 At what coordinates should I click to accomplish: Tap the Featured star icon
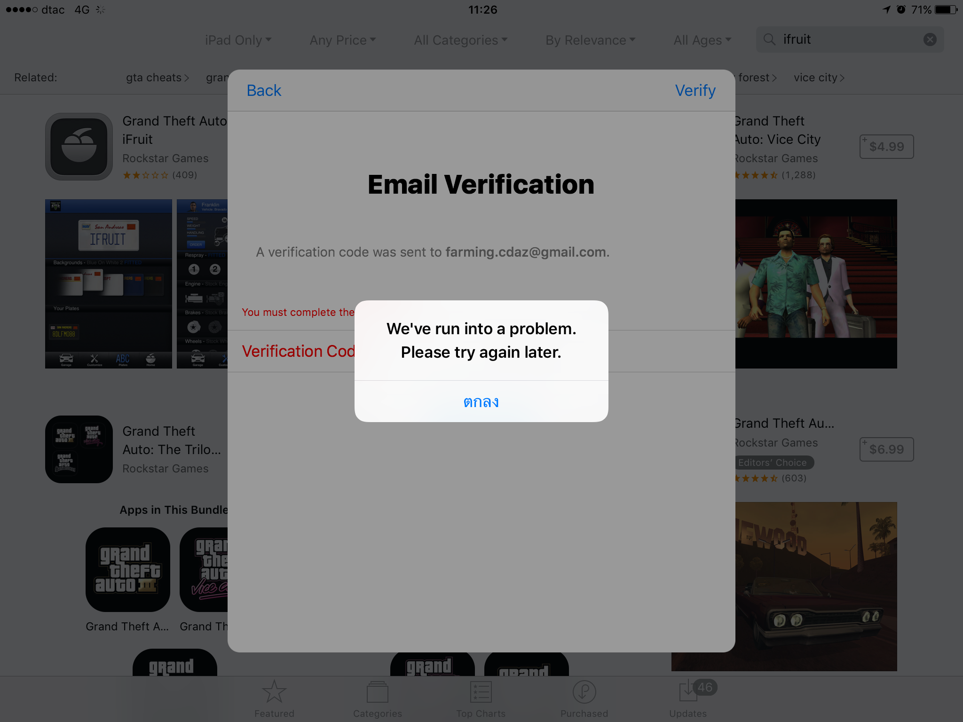[274, 692]
